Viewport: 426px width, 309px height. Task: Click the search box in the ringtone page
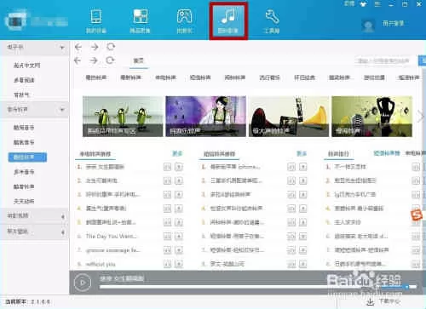383,60
